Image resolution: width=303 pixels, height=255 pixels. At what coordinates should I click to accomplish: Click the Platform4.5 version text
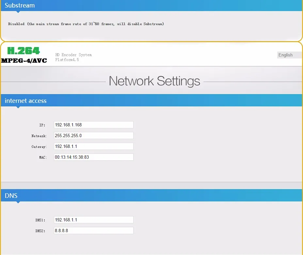67,60
